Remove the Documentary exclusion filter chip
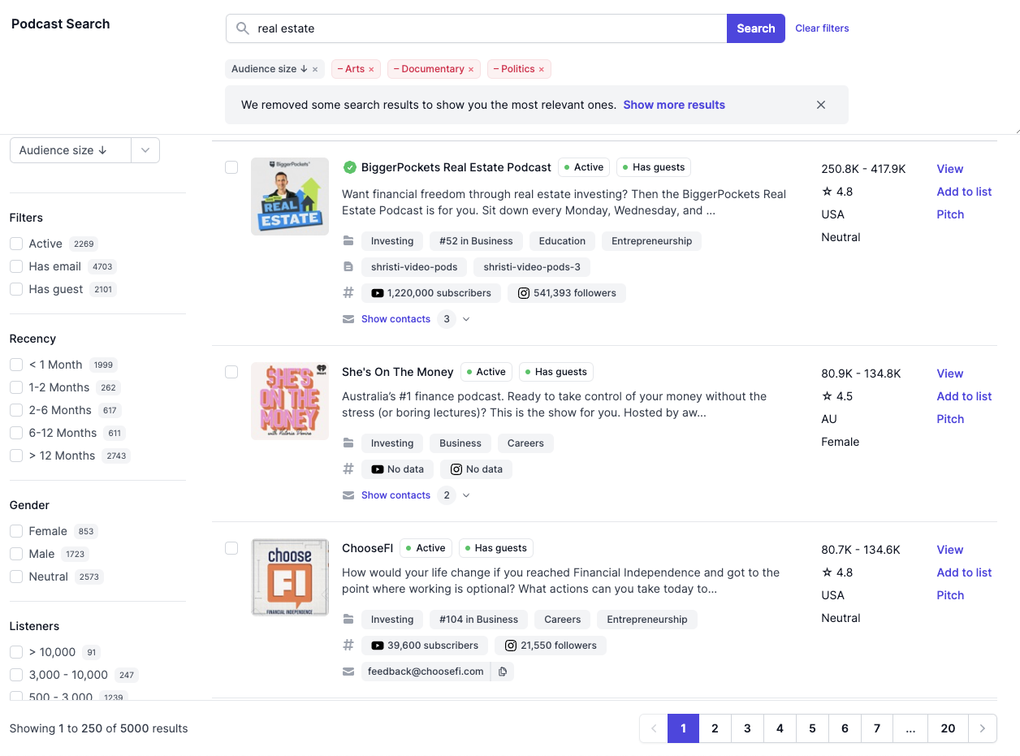1020x756 pixels. pyautogui.click(x=470, y=70)
